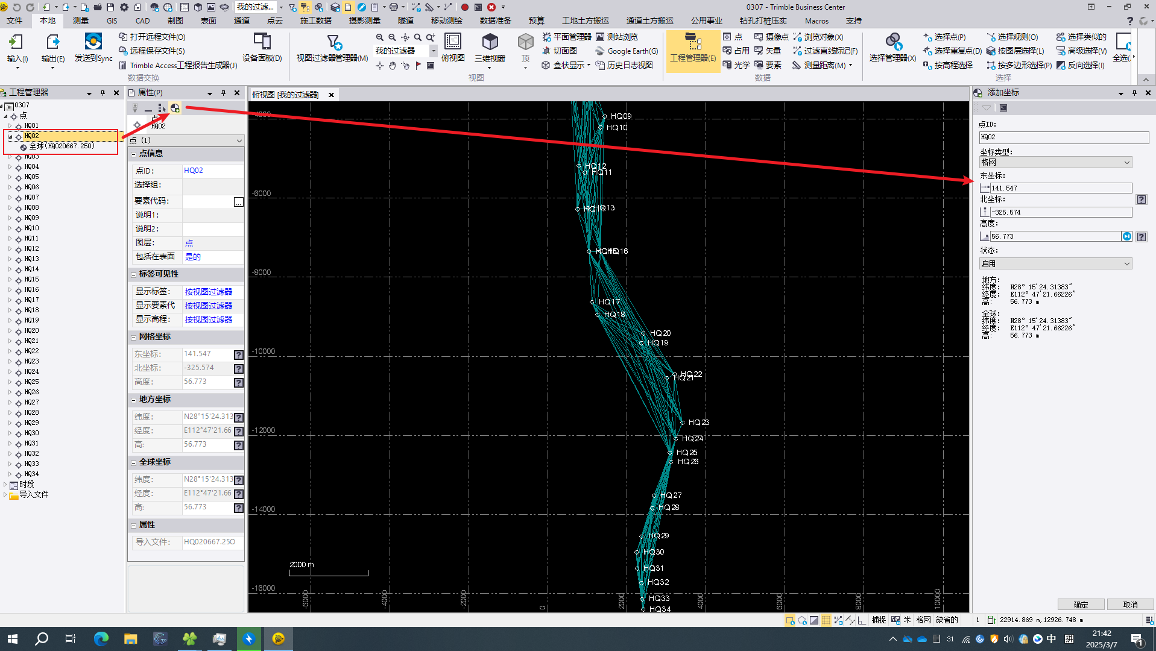Click the 输入 (Import) ribbon icon
Screen dimensions: 1156x651
click(16, 48)
